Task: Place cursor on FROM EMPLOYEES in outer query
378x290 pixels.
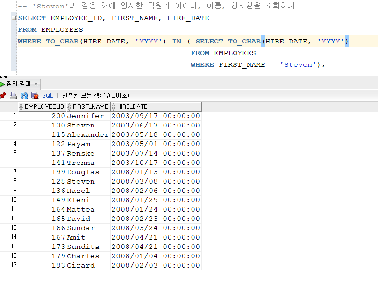Action: 50,30
